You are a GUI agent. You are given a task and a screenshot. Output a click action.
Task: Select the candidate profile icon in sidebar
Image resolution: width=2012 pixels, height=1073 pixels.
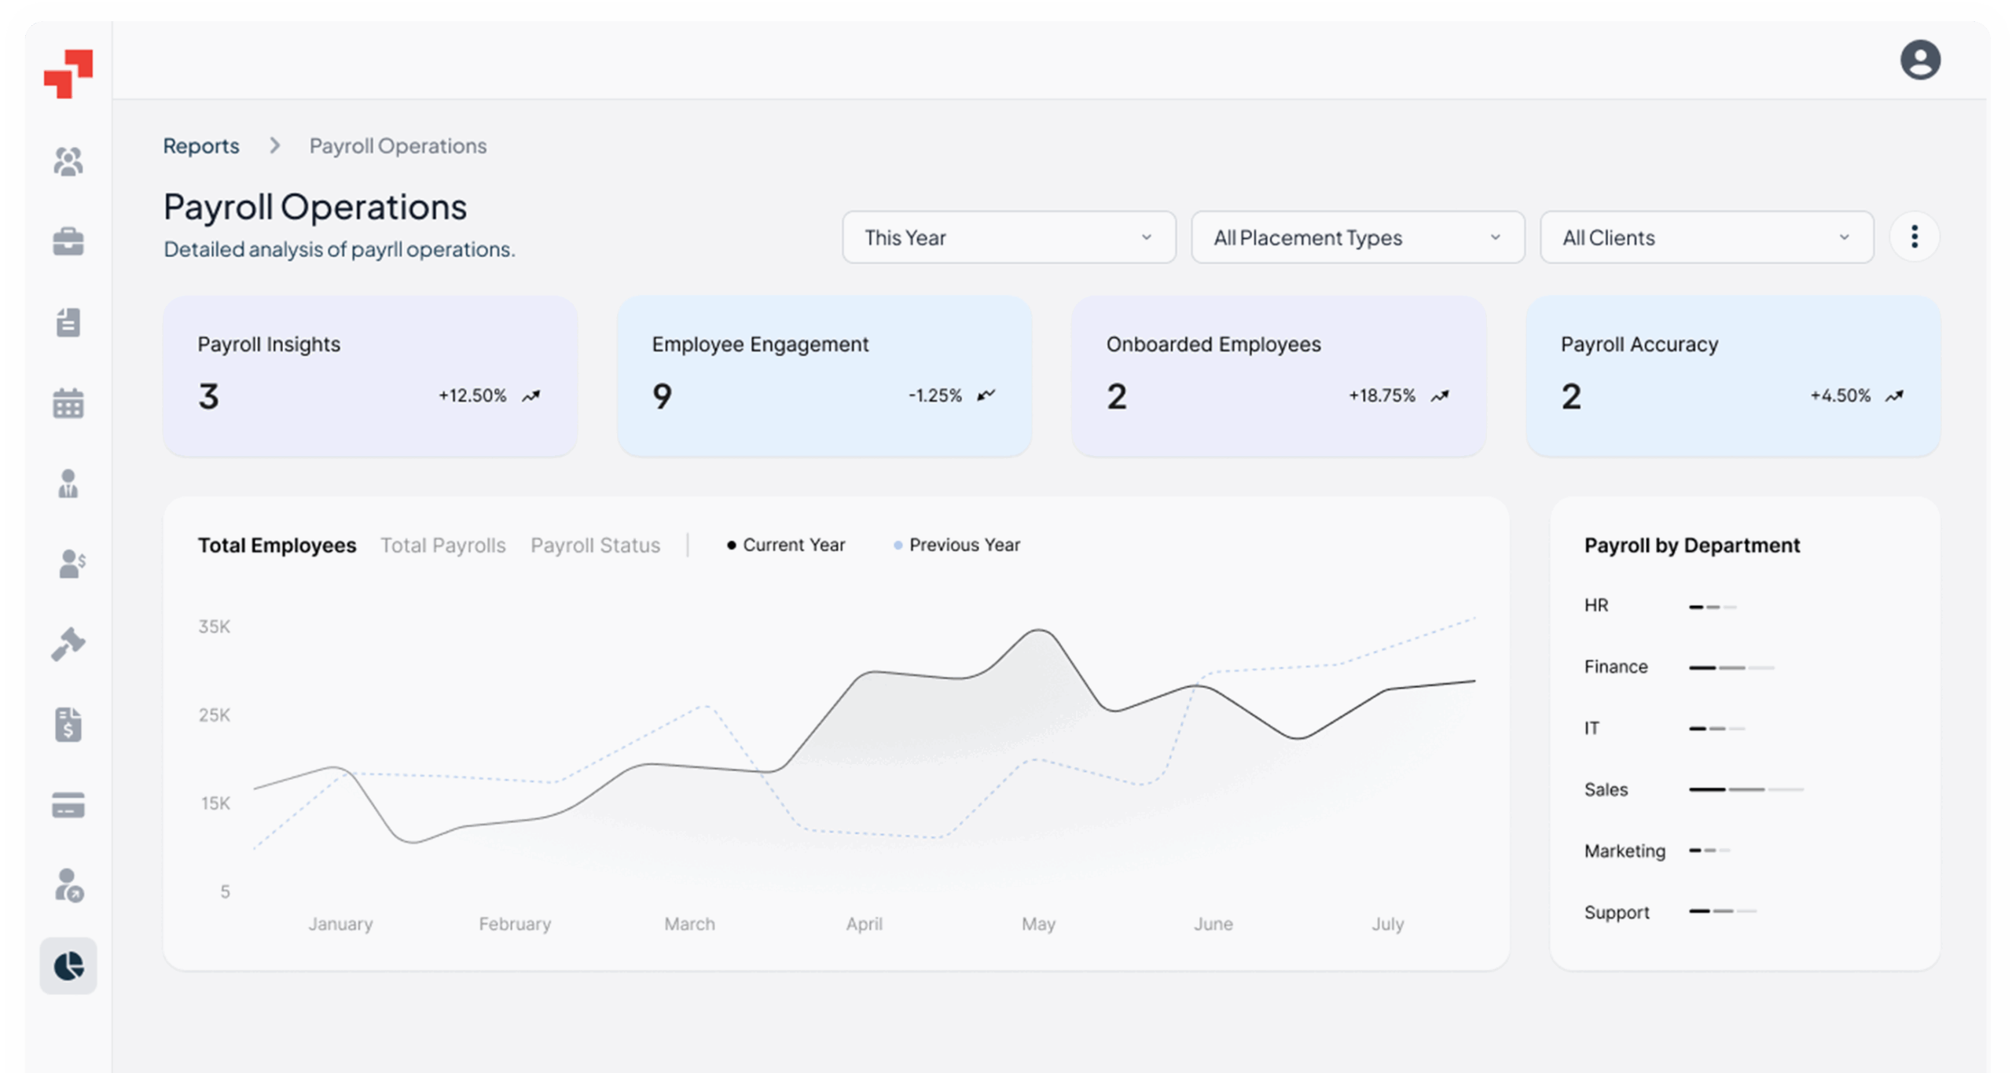(x=68, y=485)
